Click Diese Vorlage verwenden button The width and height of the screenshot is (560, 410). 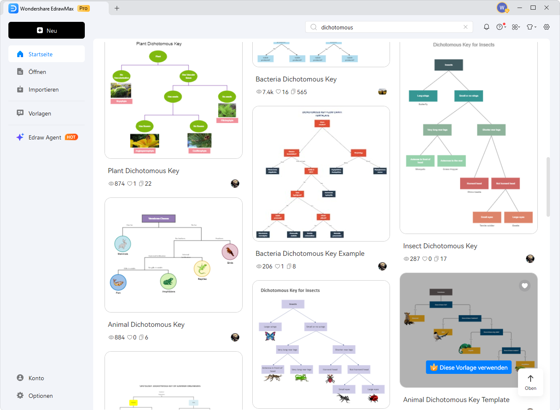click(x=469, y=368)
